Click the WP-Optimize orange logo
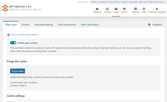The height and width of the screenshot is (102, 167). pos(5,8)
